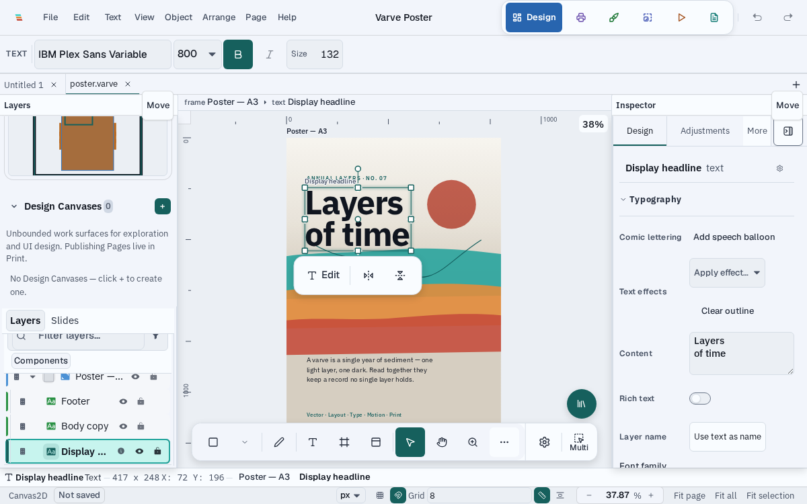
Task: Switch to the Adjustments inspector tab
Action: (705, 131)
